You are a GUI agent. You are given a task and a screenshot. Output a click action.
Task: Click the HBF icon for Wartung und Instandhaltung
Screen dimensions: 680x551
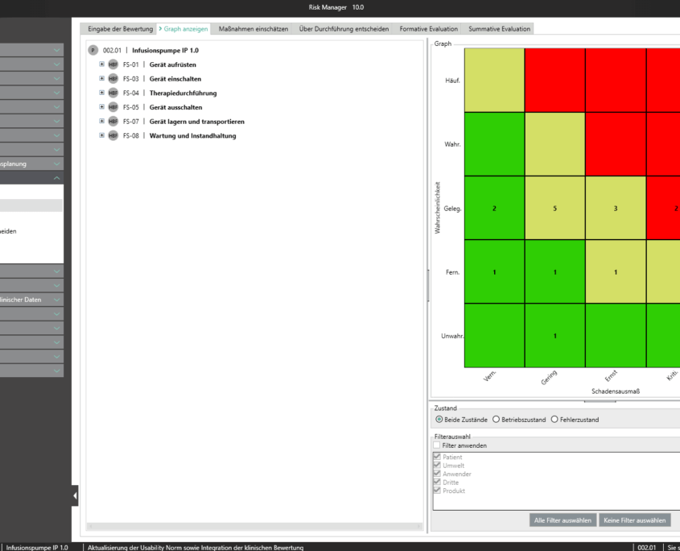coord(113,135)
